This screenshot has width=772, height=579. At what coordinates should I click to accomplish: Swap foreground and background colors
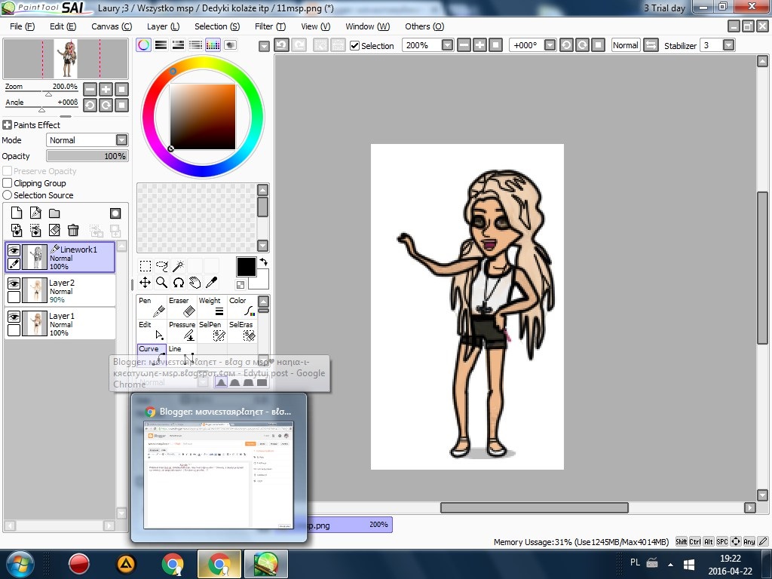click(x=263, y=262)
